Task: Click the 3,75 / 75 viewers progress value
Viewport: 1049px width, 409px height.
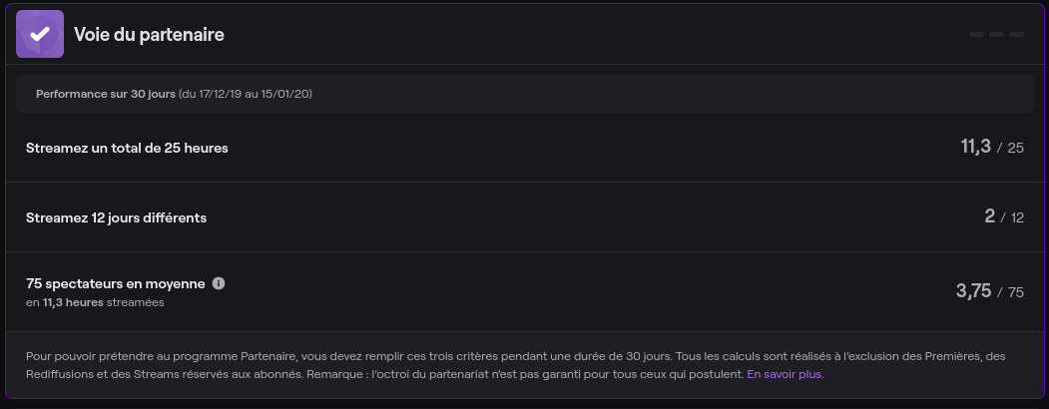Action: click(x=989, y=292)
